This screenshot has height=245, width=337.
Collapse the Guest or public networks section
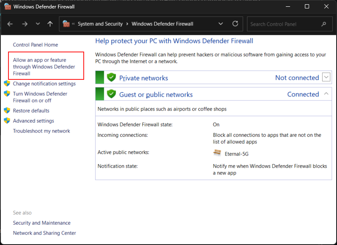click(x=326, y=94)
